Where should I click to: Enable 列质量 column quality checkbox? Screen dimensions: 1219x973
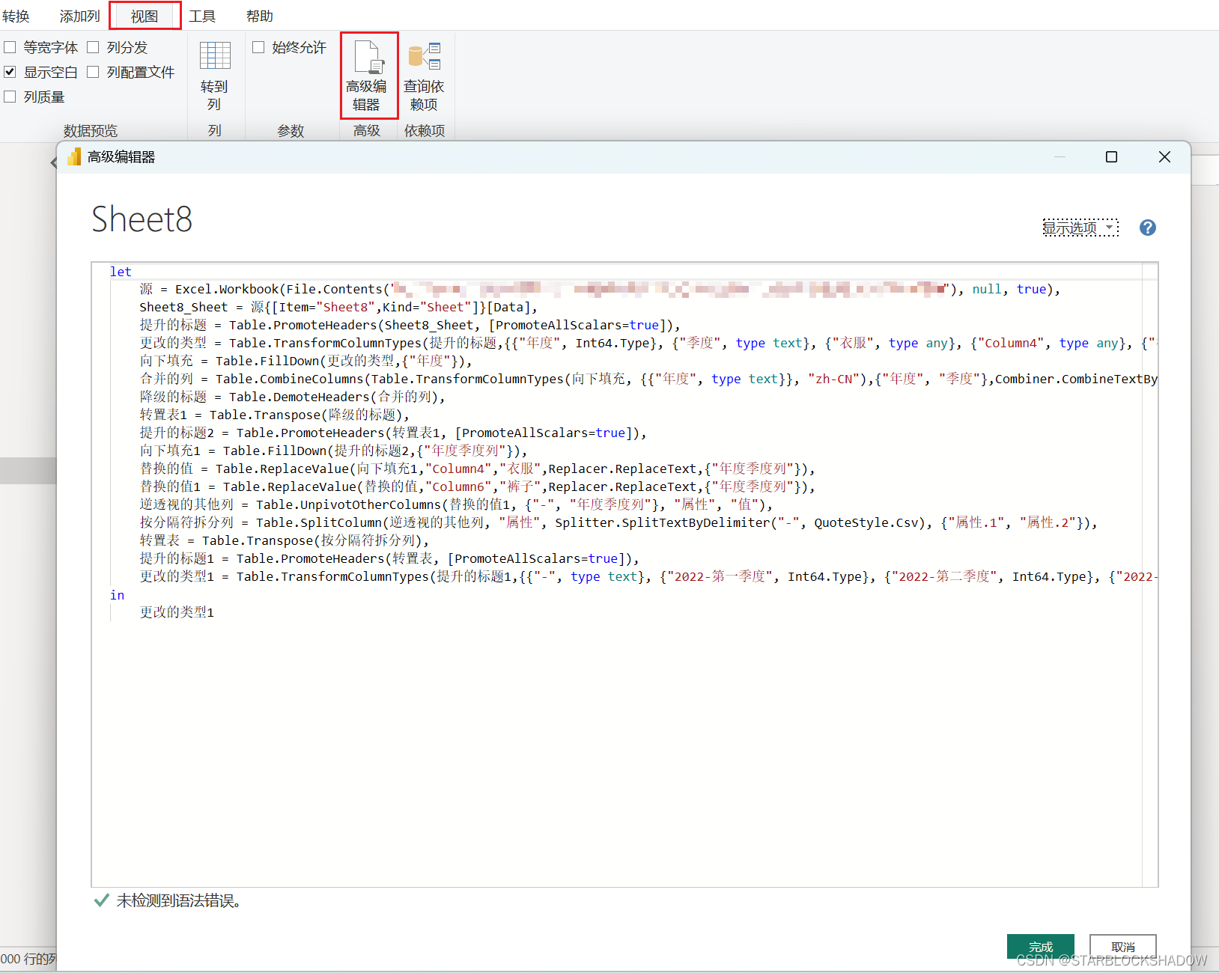(x=10, y=97)
